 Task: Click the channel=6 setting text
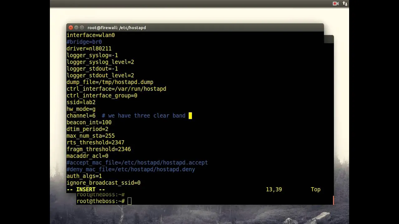pyautogui.click(x=81, y=116)
